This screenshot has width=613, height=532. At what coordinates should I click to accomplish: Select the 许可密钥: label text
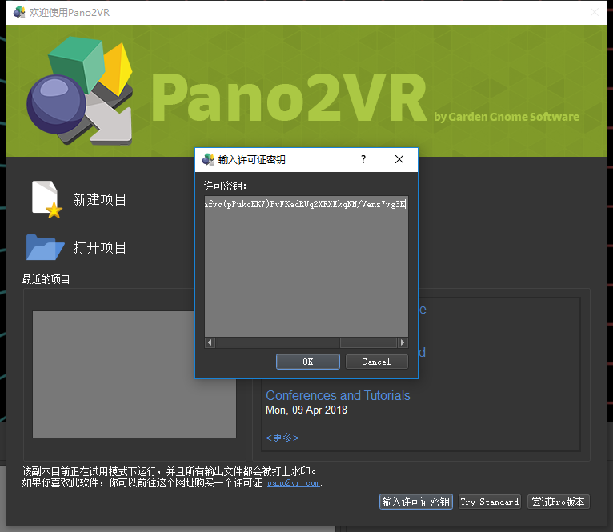225,186
